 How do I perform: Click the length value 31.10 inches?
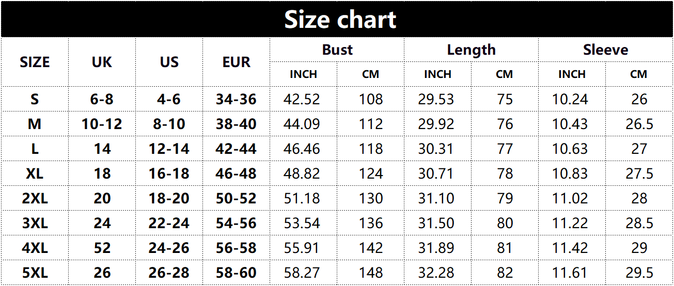(436, 198)
